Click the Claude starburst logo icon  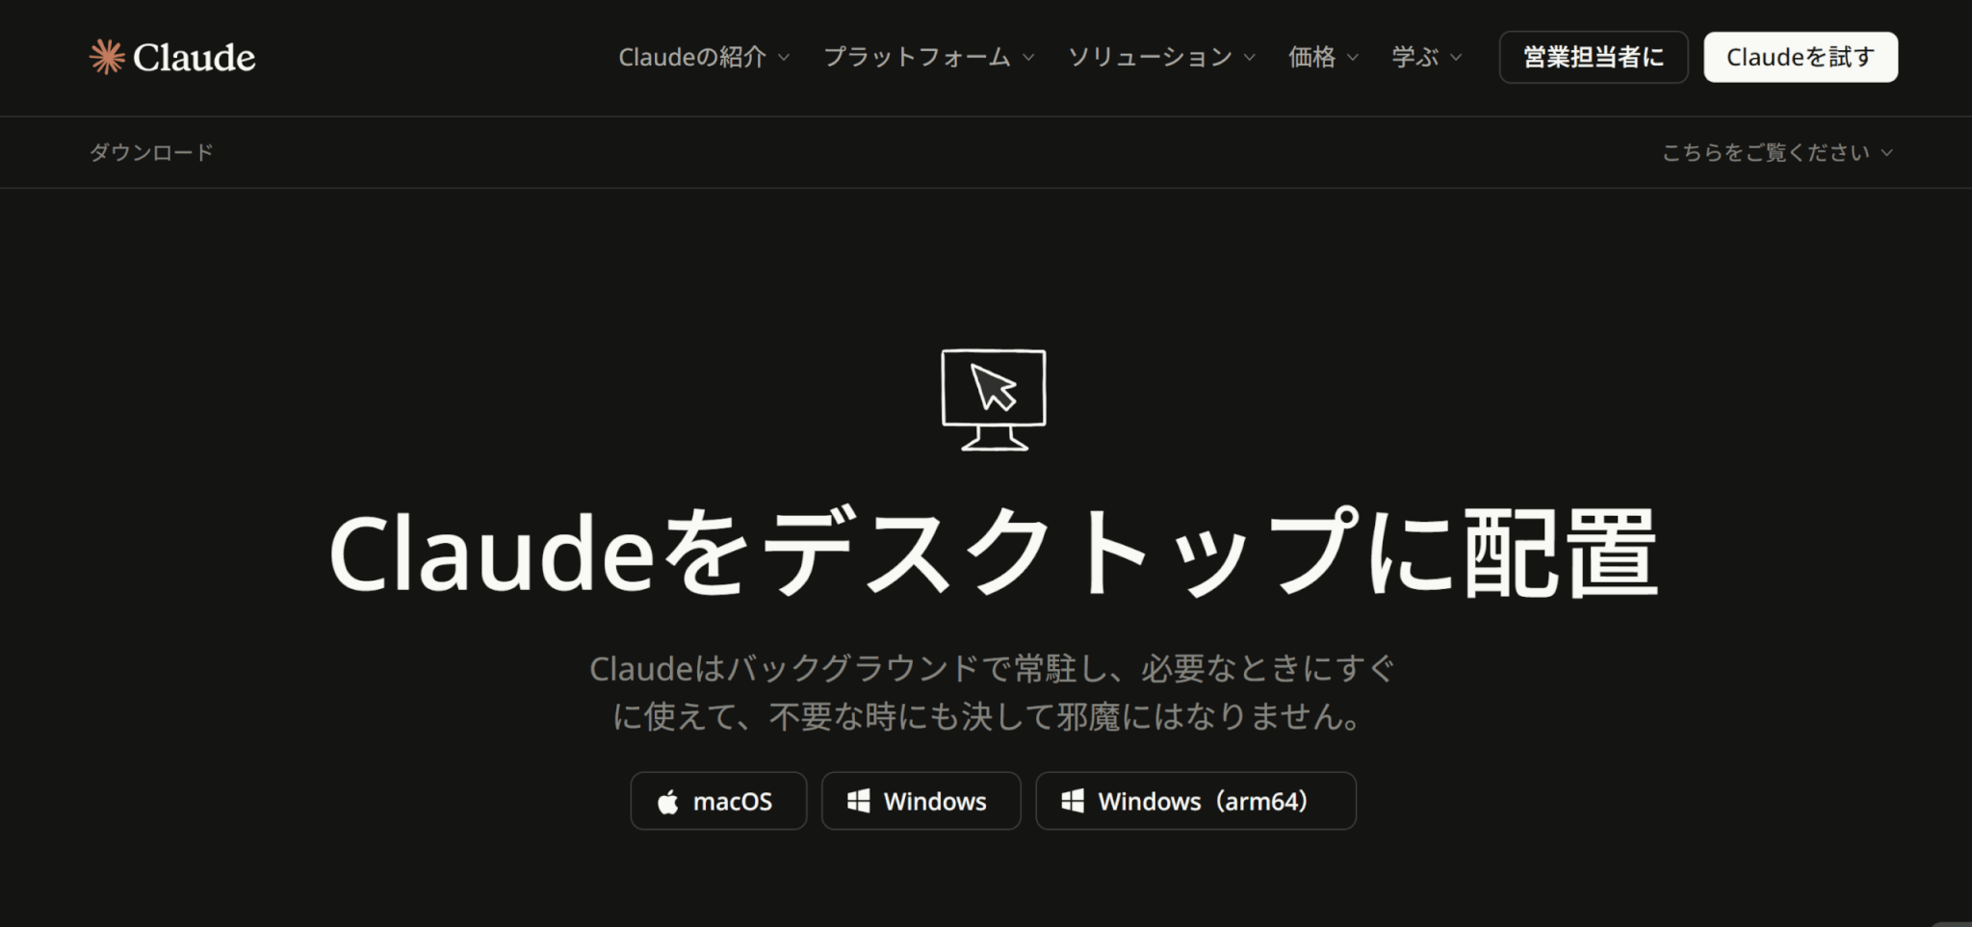107,57
